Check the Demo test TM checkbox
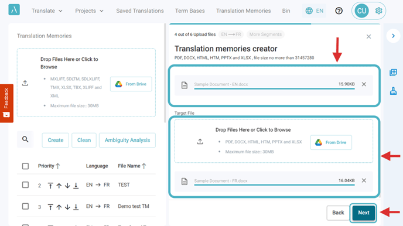 point(25,206)
